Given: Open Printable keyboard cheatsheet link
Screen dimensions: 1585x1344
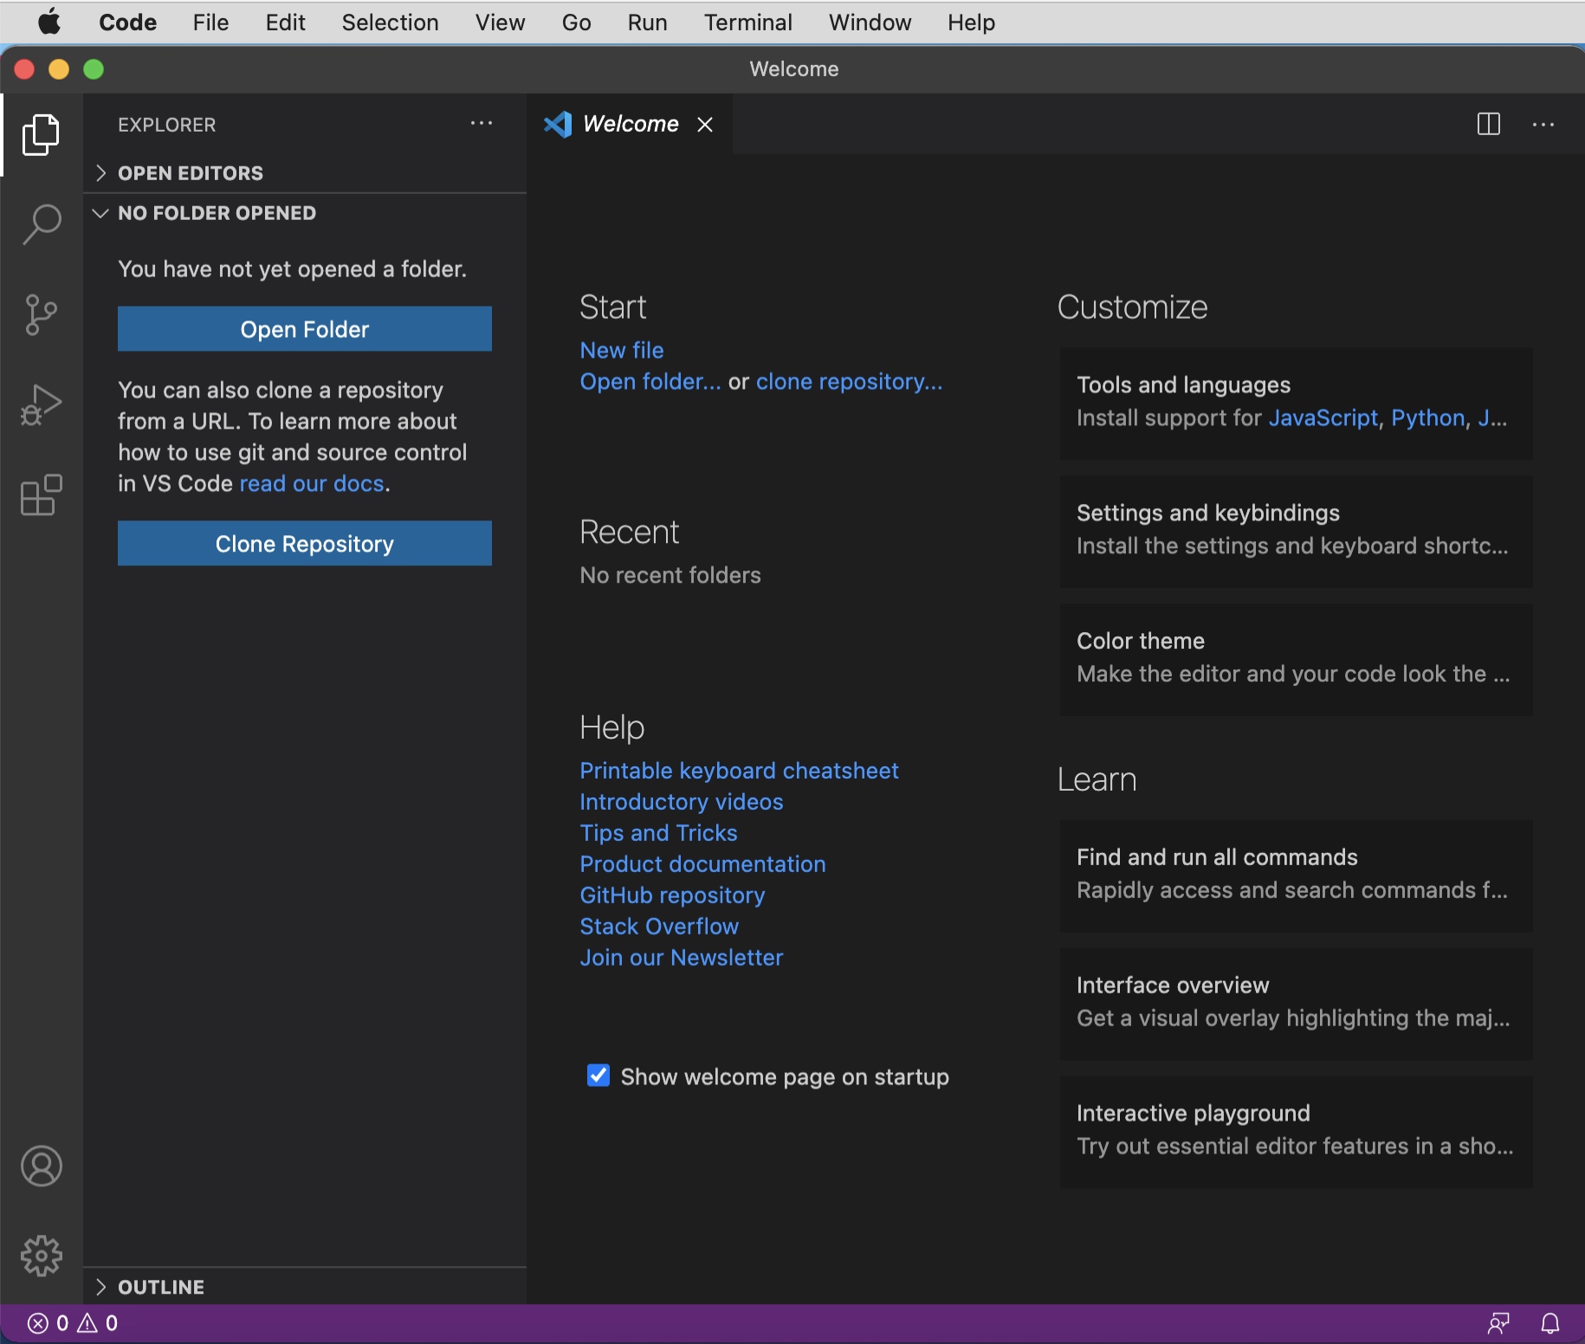Looking at the screenshot, I should click(x=739, y=771).
